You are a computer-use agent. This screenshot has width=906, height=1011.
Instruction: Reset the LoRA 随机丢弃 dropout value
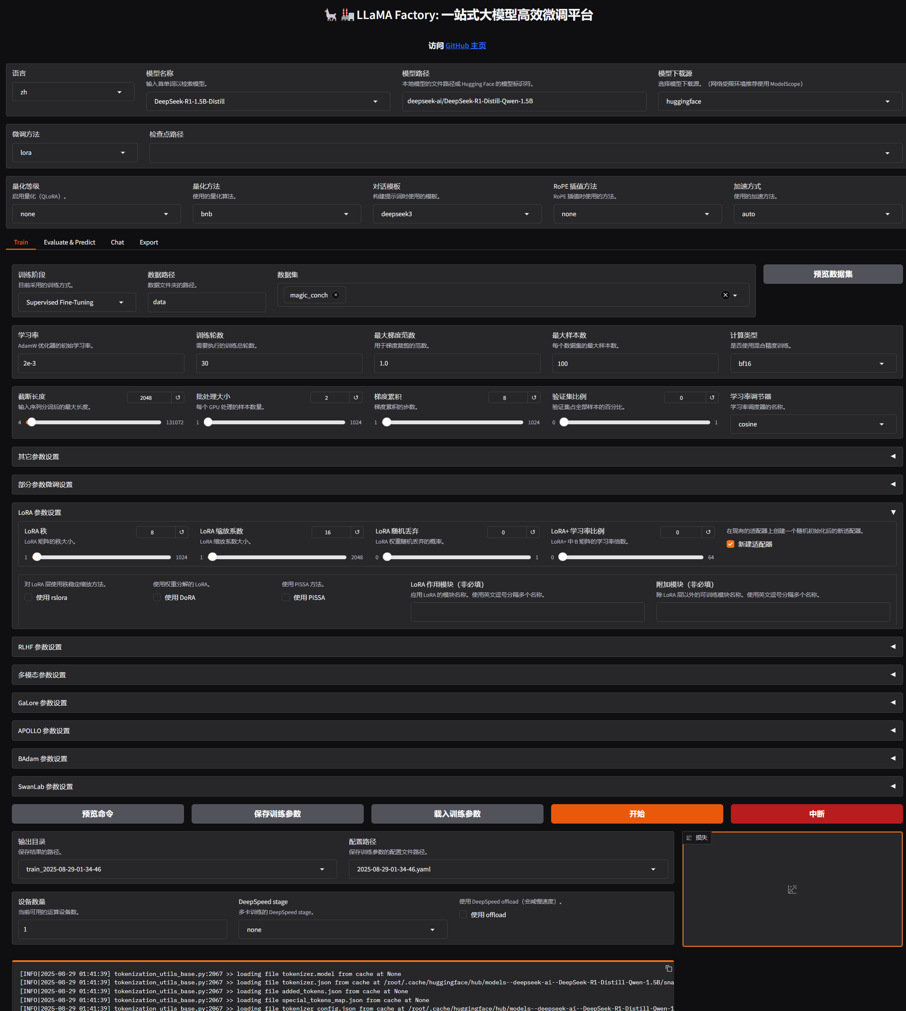pos(533,532)
